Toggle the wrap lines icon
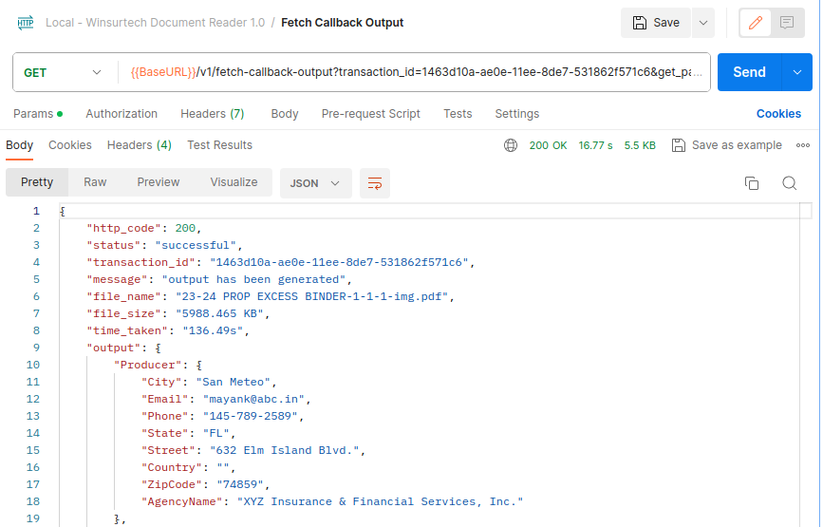The image size is (823, 527). tap(375, 183)
